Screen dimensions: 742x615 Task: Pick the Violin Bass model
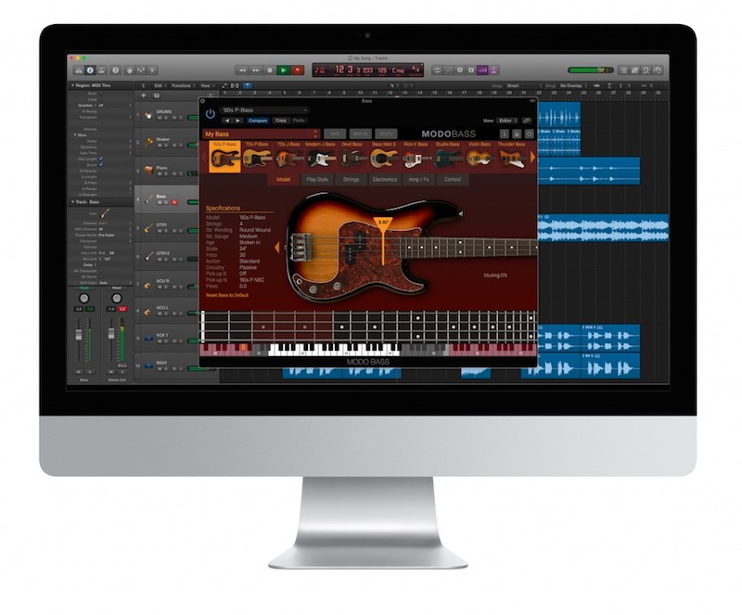click(x=479, y=159)
